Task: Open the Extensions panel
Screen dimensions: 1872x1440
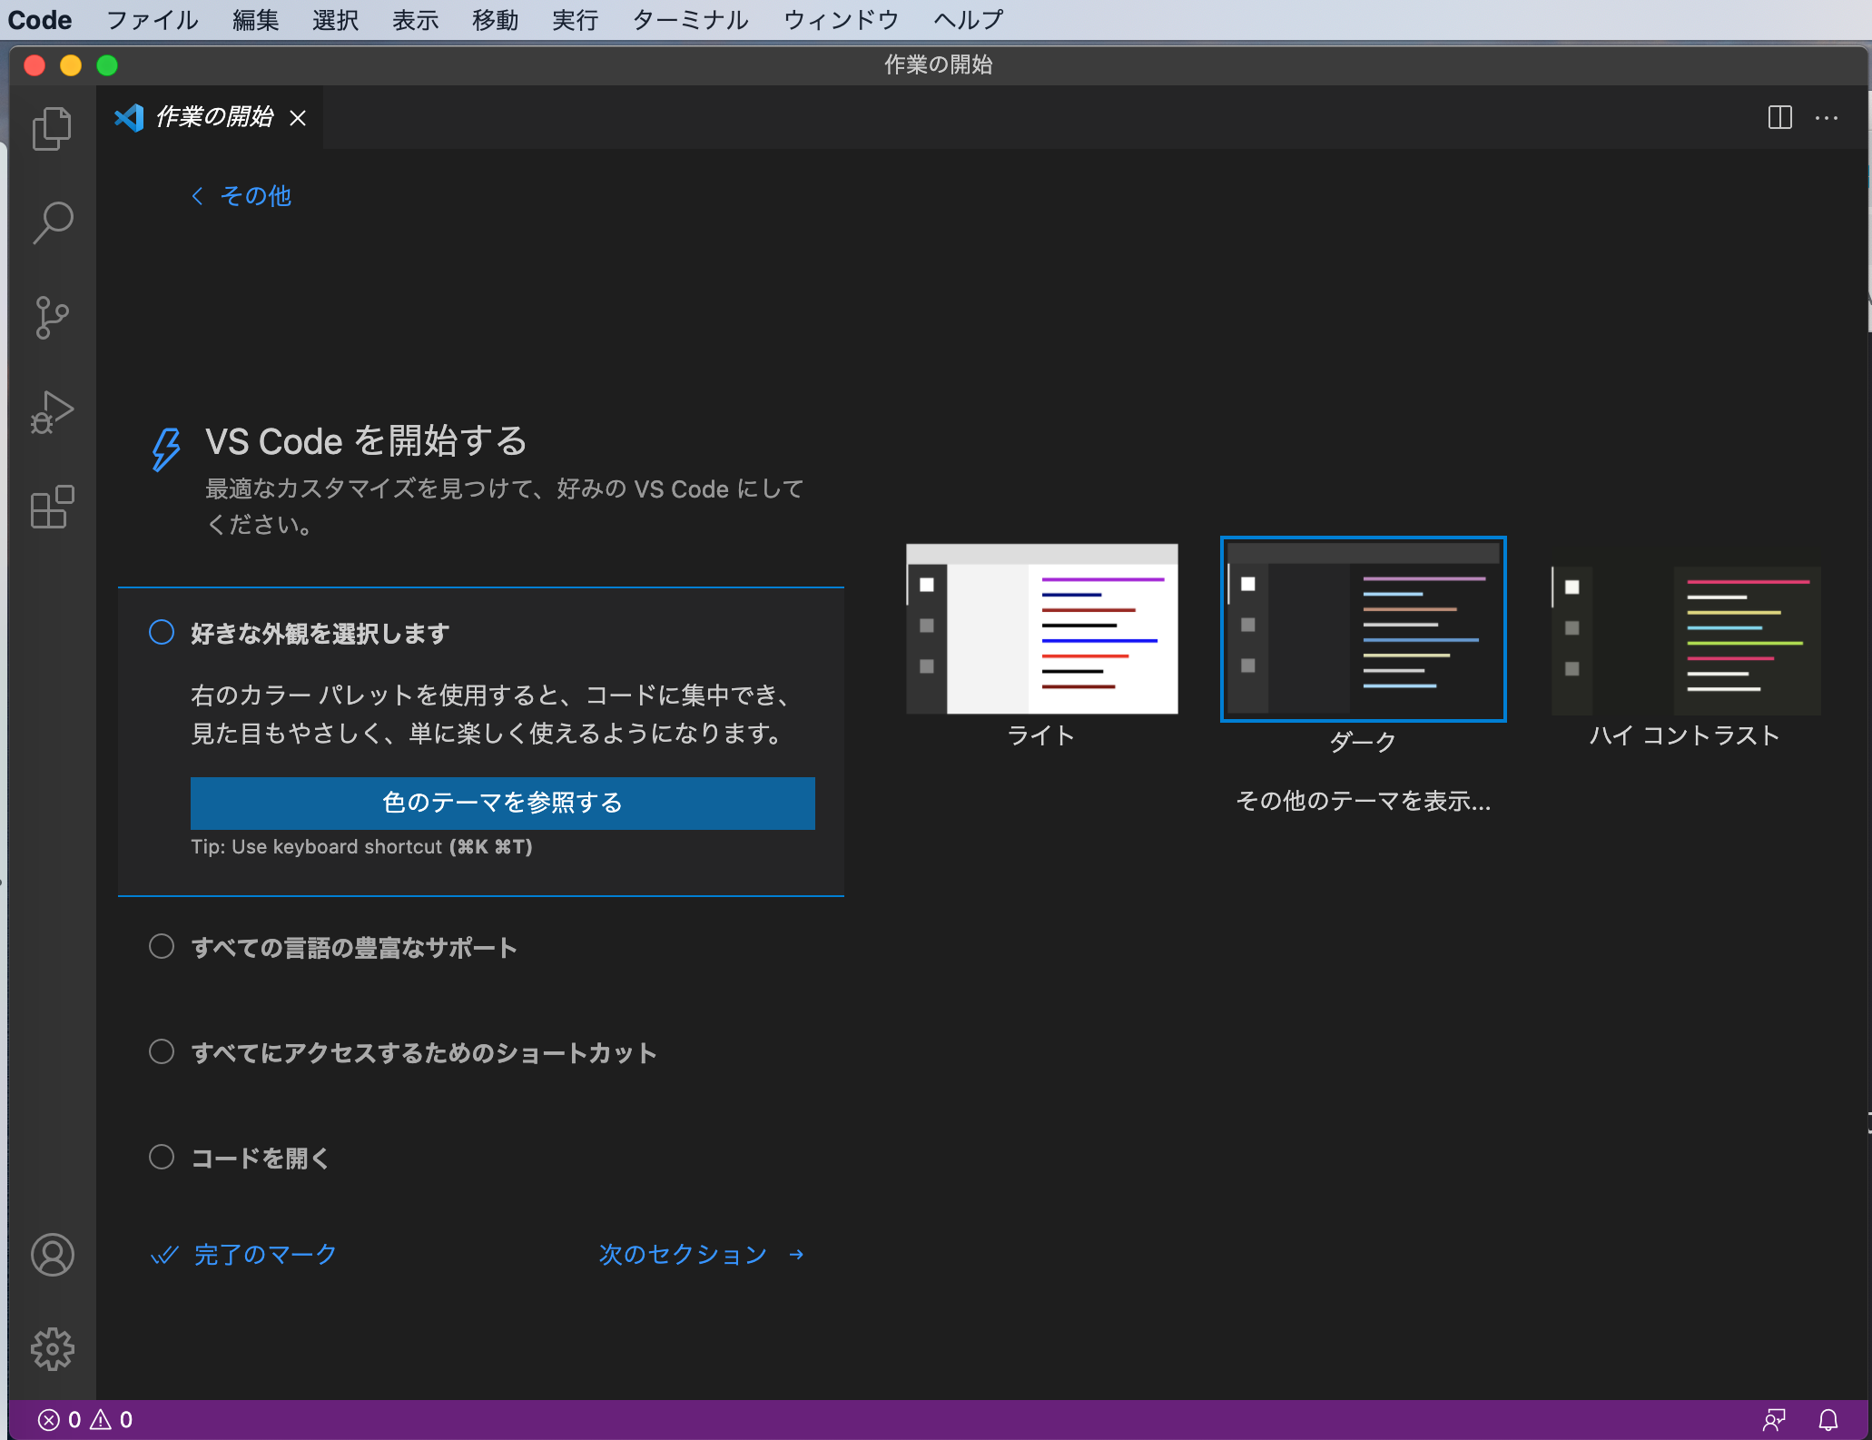Action: point(52,506)
